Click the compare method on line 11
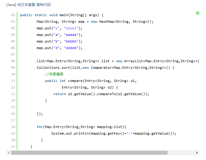The image size is (206, 160). pyautogui.click(x=91, y=81)
